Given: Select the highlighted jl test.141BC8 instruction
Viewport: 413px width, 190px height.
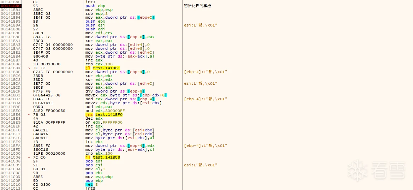Looking at the screenshot, I should (102, 158).
